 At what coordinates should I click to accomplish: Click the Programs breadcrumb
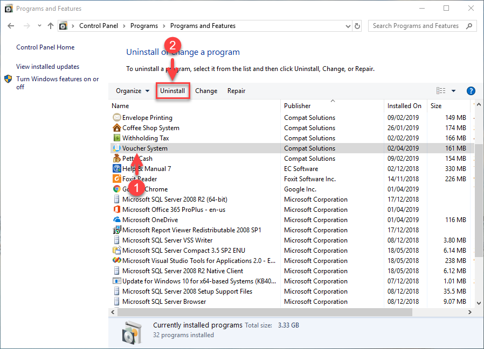[144, 26]
